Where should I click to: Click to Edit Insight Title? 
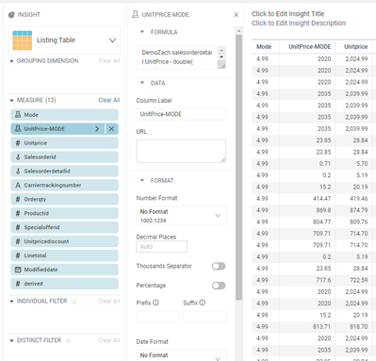(x=287, y=14)
